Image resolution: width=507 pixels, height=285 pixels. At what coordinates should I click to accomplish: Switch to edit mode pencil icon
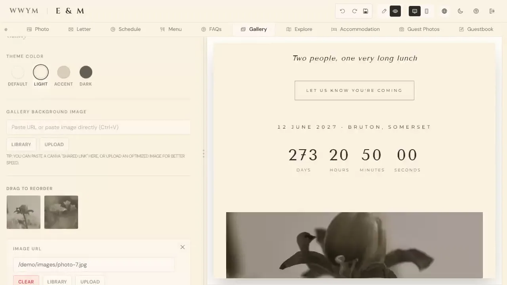384,11
